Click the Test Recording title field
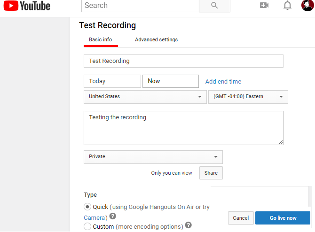Viewport: 315px width, 232px height. [x=183, y=61]
